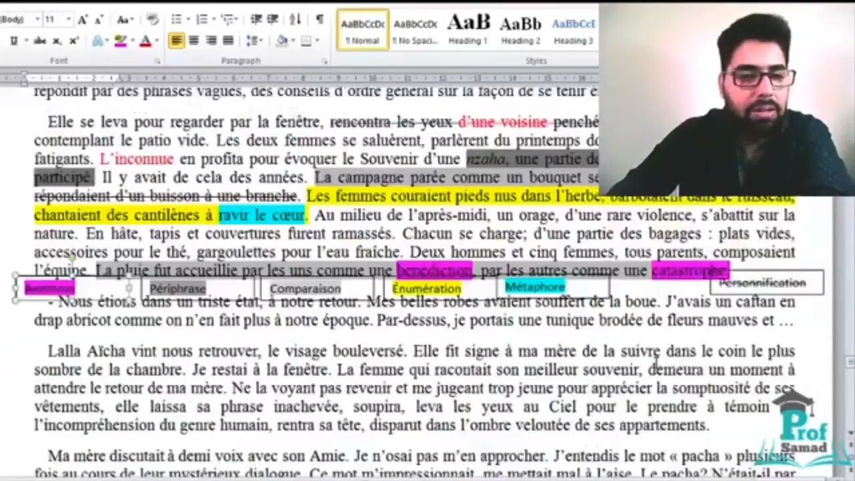Show paragraph marks with pilcrow icon
855x481 pixels.
click(x=320, y=19)
